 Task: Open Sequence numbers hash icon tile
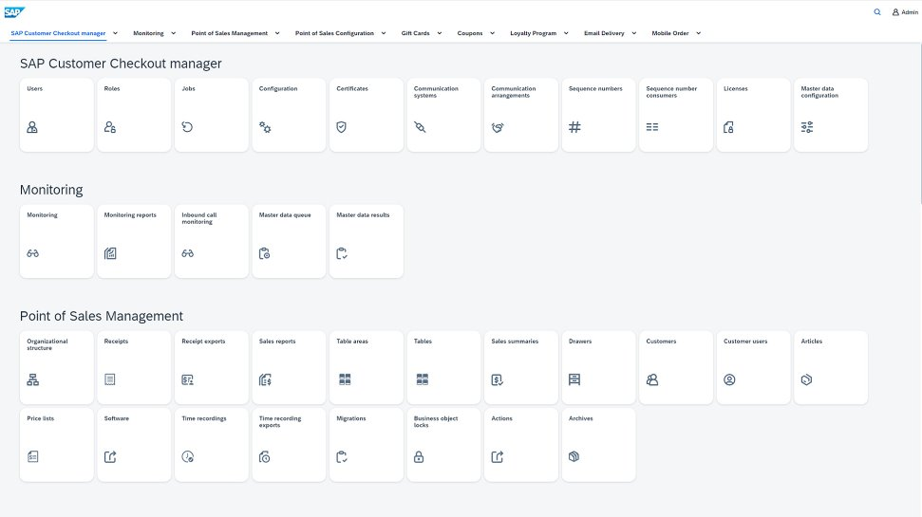(x=574, y=127)
